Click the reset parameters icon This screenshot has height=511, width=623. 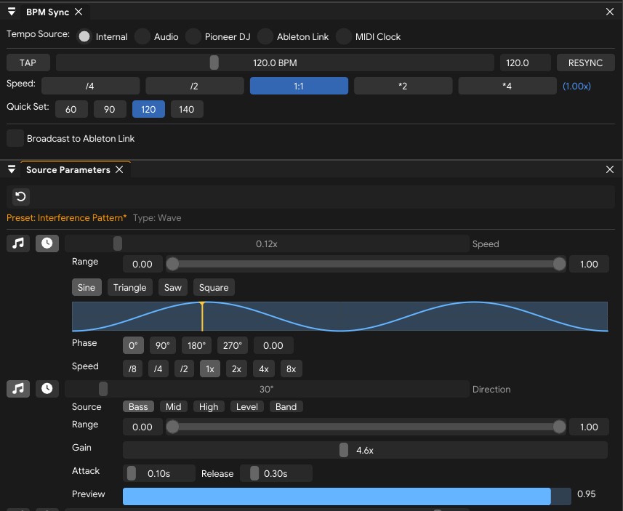[20, 197]
